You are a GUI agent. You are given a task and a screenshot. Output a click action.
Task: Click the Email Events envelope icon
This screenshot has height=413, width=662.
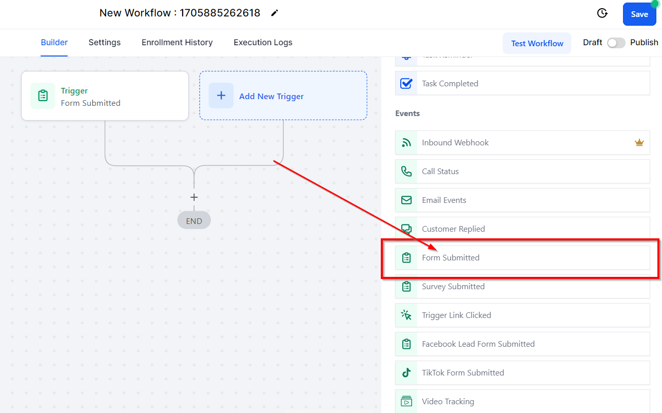pos(406,200)
